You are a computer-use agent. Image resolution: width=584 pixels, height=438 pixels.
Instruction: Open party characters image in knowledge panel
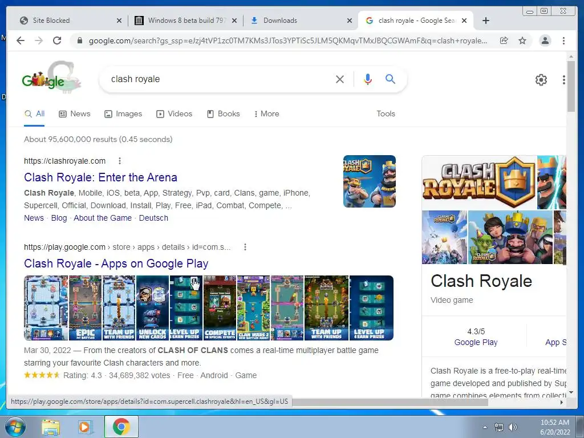coord(510,237)
